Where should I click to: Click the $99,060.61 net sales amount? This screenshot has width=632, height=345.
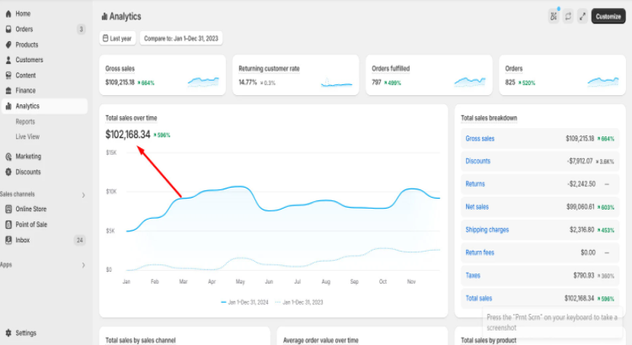(x=580, y=207)
